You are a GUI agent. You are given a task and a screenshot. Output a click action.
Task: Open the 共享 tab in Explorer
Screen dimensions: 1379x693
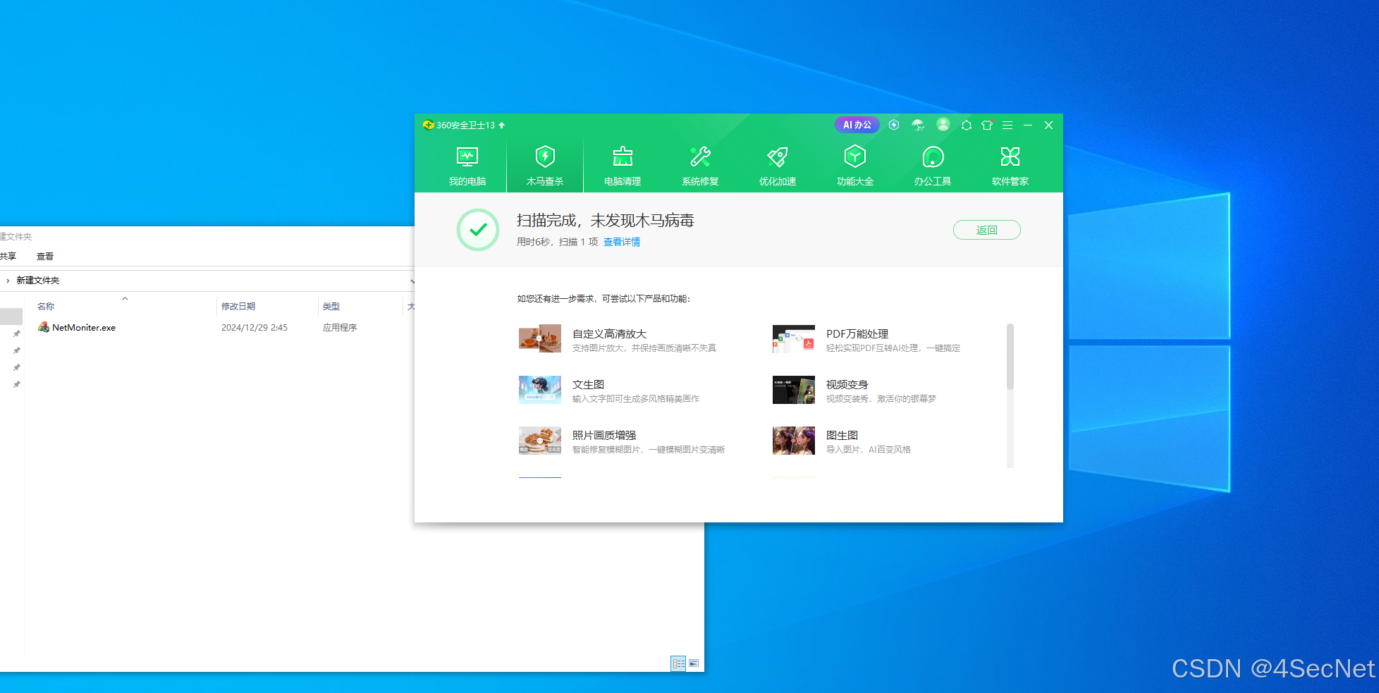pyautogui.click(x=8, y=256)
